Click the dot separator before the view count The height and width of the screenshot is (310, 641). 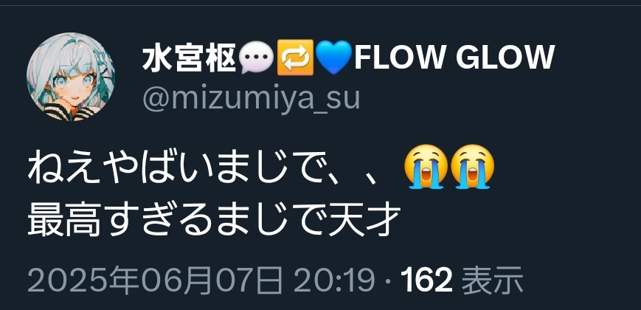(387, 281)
